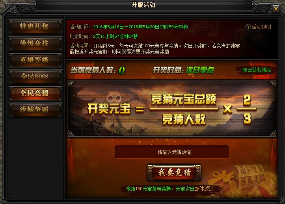285x204 pixels.
Task: Click the 开奖时间 次日零点 label
Action: coord(183,70)
